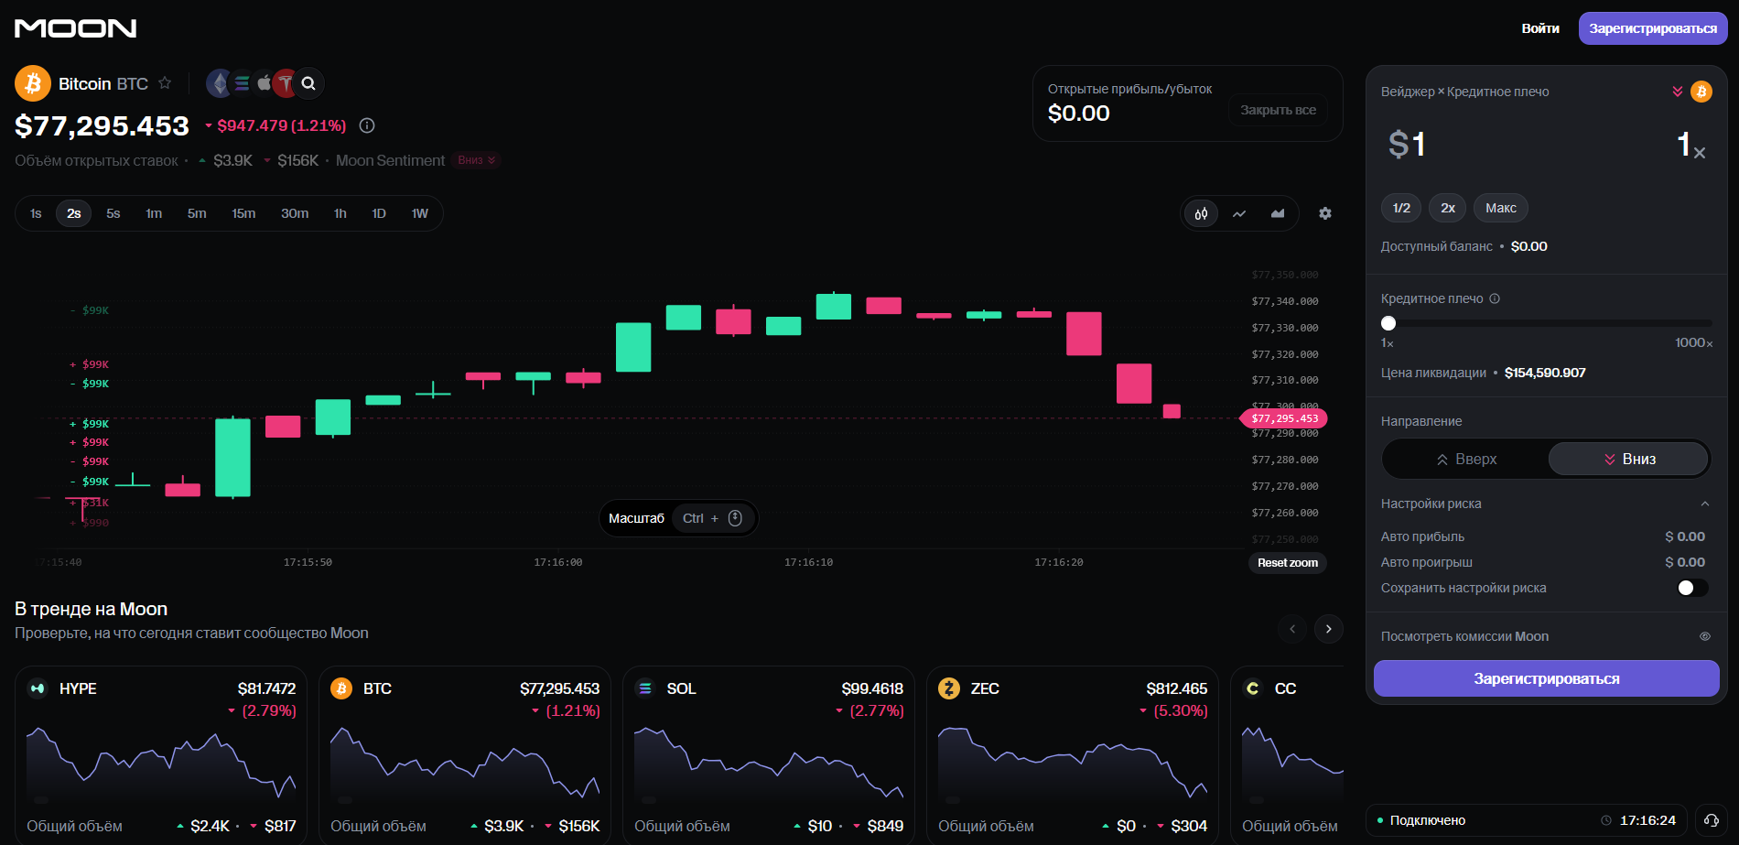Click the $77,295.453 current price tag on chart
Viewport: 1739px width, 845px height.
(x=1284, y=418)
